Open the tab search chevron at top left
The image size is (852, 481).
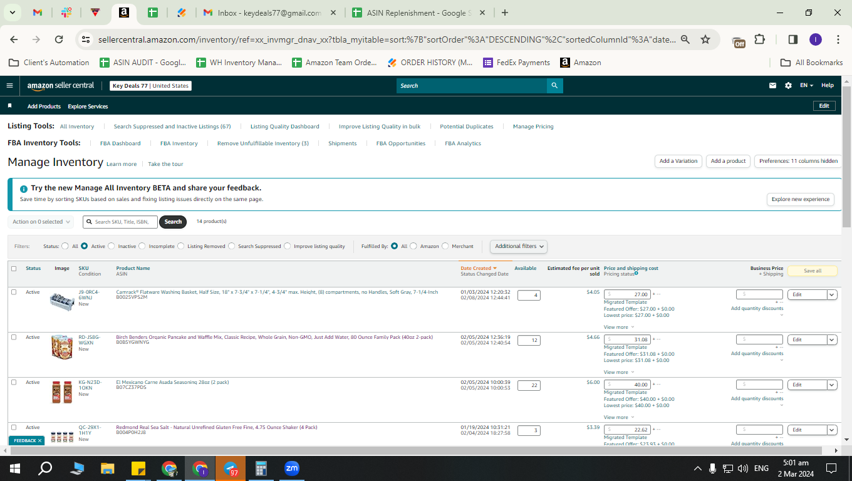pos(13,13)
